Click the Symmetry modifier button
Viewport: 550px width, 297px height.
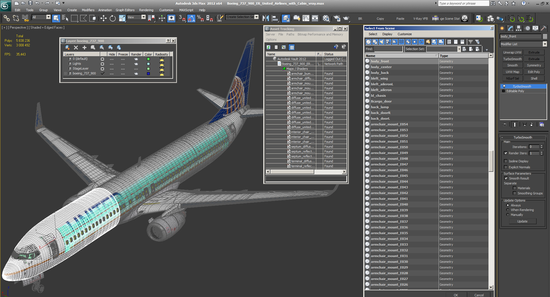[x=534, y=65]
